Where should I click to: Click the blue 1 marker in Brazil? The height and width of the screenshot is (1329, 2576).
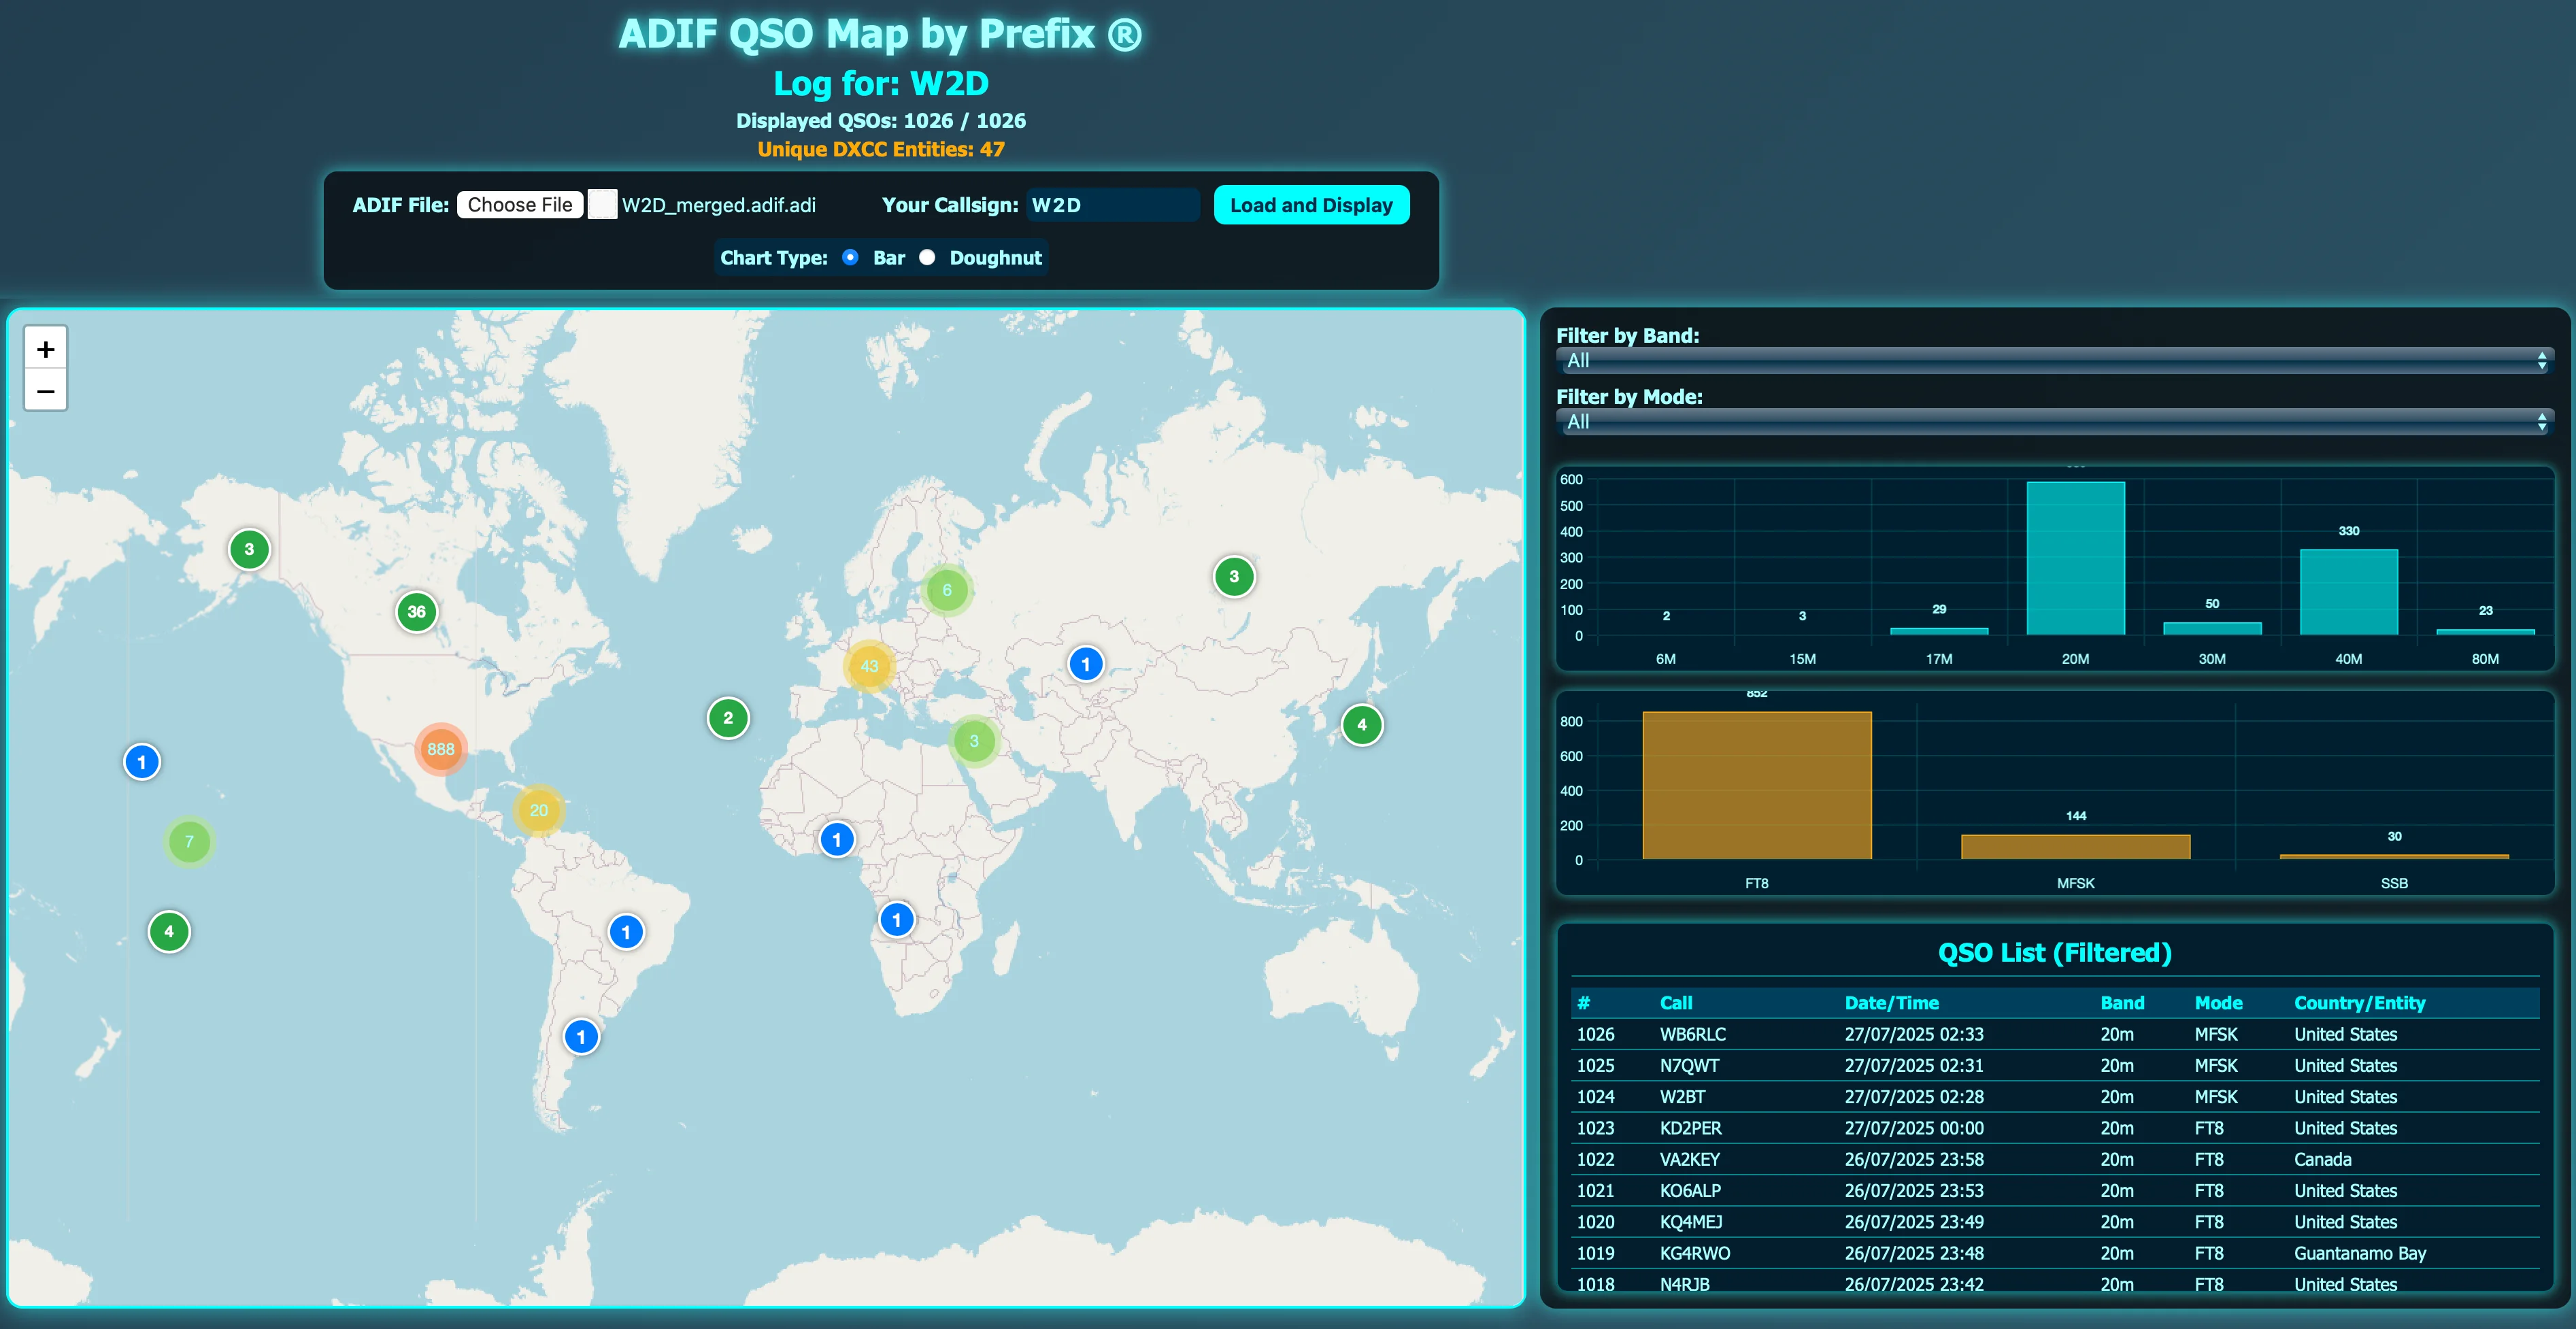626,933
